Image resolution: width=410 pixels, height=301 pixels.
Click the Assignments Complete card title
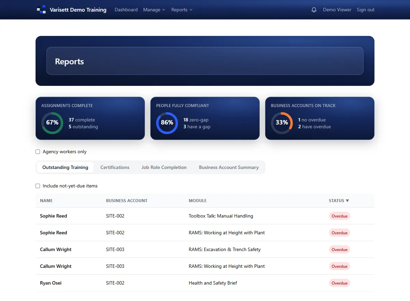[x=67, y=106]
